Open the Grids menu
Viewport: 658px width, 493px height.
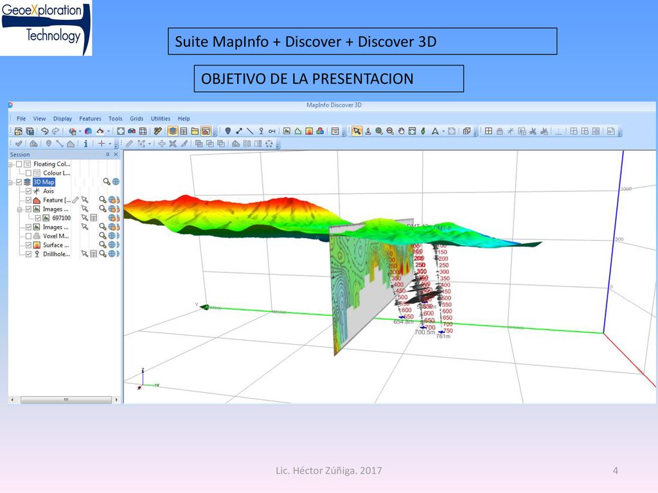click(x=136, y=119)
